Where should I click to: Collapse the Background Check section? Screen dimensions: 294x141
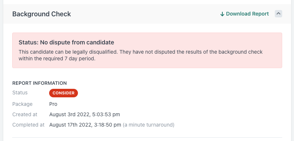coord(278,14)
